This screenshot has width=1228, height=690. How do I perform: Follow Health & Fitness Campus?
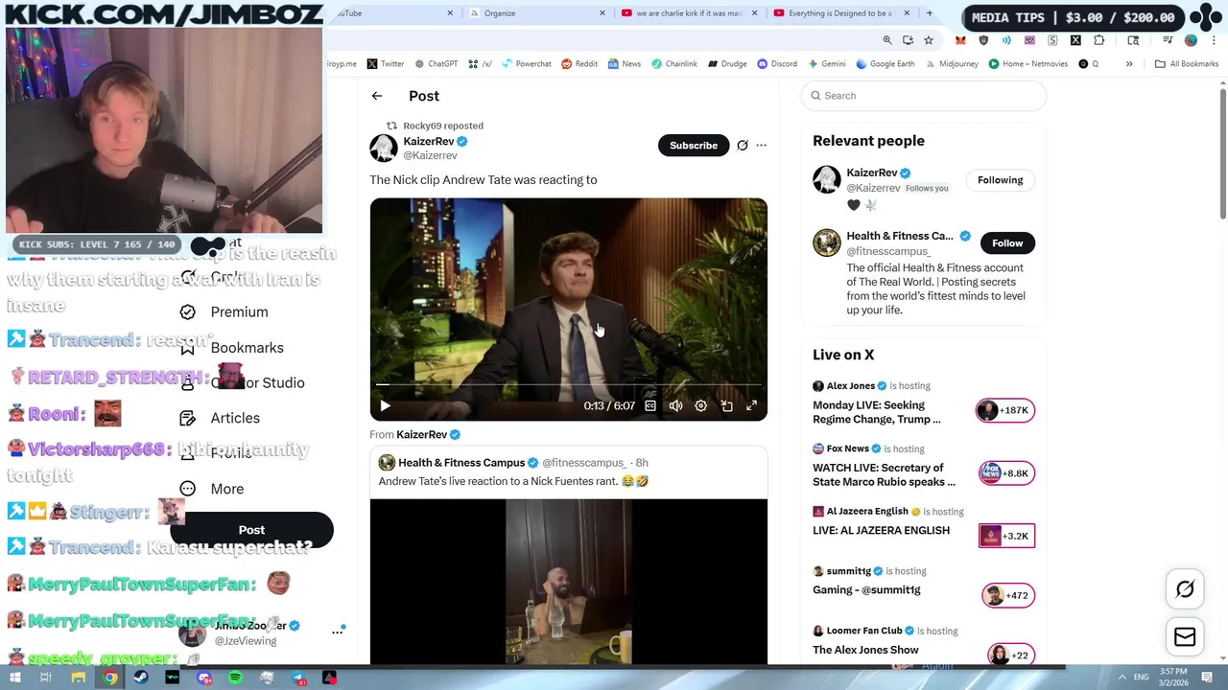point(1007,243)
